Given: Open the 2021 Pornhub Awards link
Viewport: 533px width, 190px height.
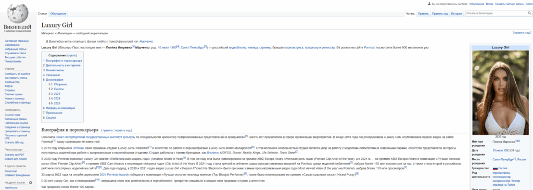Looking at the screenshot, I should tap(115, 174).
